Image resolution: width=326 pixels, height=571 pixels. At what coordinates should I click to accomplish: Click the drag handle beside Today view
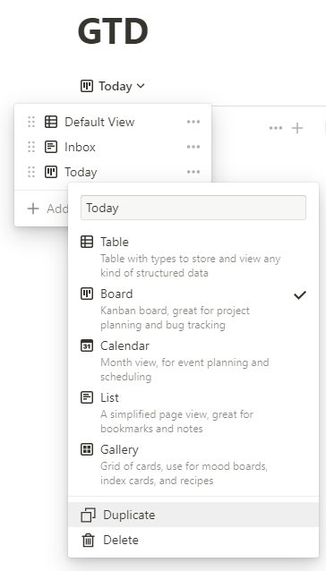click(x=31, y=172)
